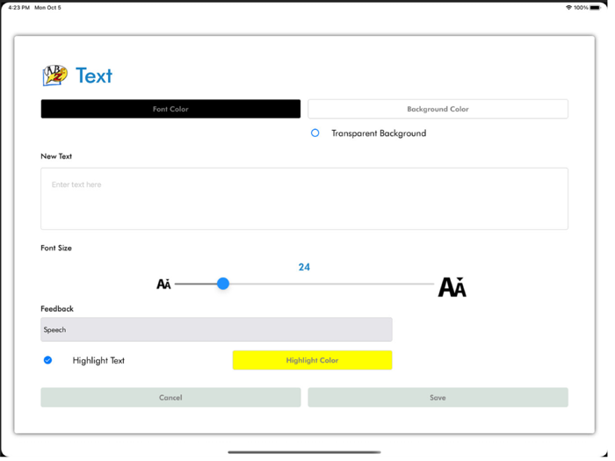Open the Speech feedback dropdown
This screenshot has width=615, height=461.
216,329
